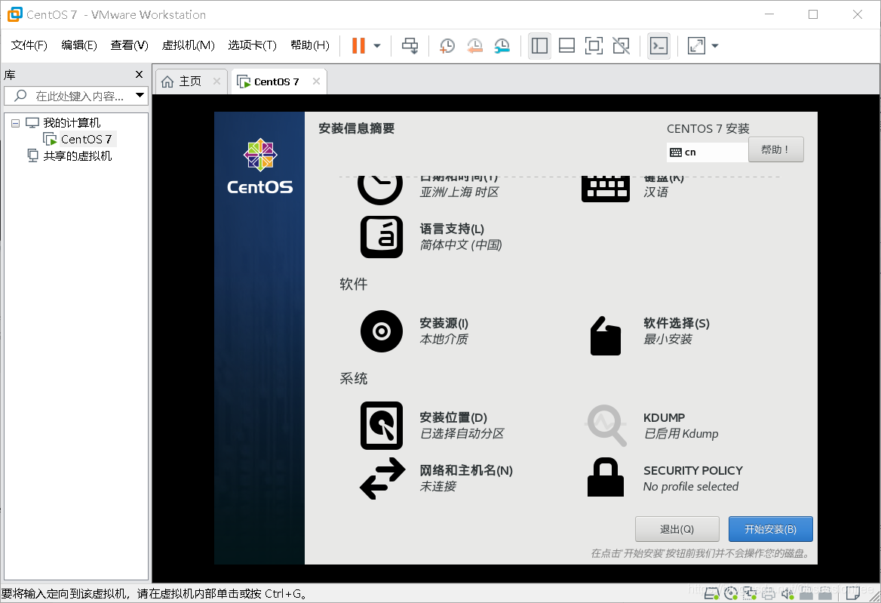Image resolution: width=881 pixels, height=603 pixels.
Task: Click the cn keyboard layout indicator
Action: pyautogui.click(x=707, y=152)
